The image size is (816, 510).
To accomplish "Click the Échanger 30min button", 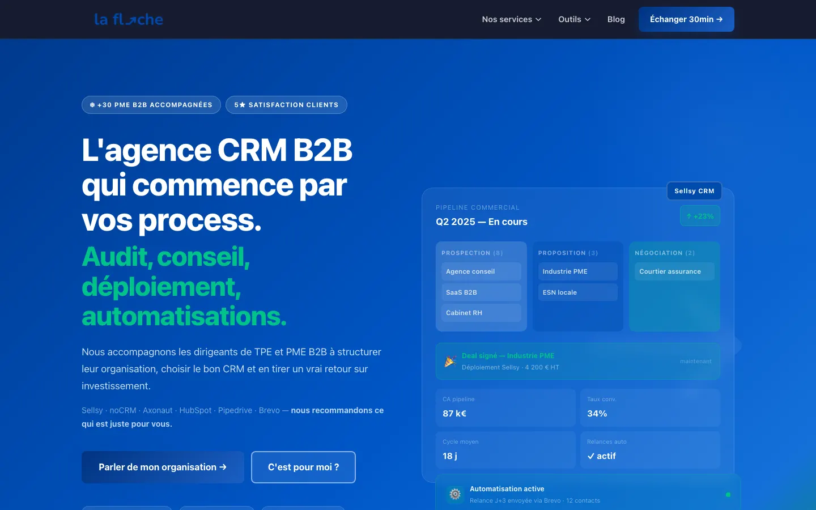I will (x=686, y=19).
